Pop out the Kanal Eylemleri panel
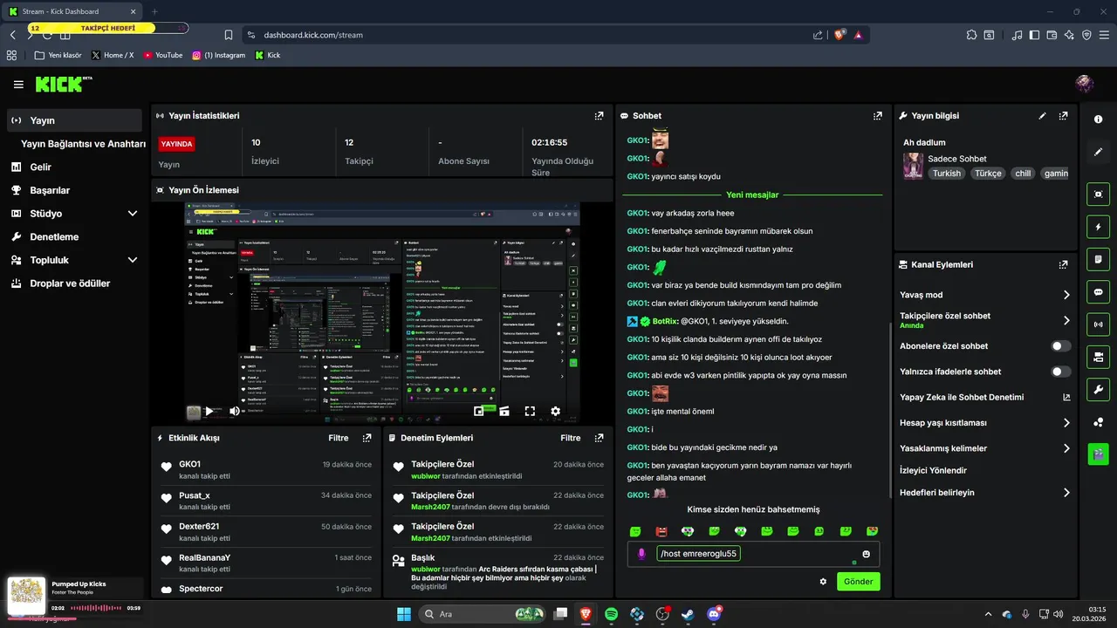Screen dimensions: 1117x628 click(x=1063, y=264)
